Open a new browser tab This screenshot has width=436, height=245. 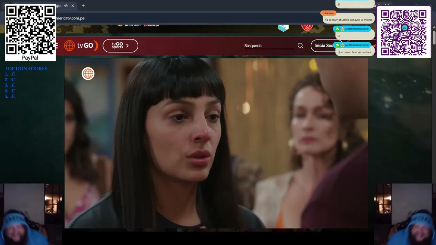[83, 6]
